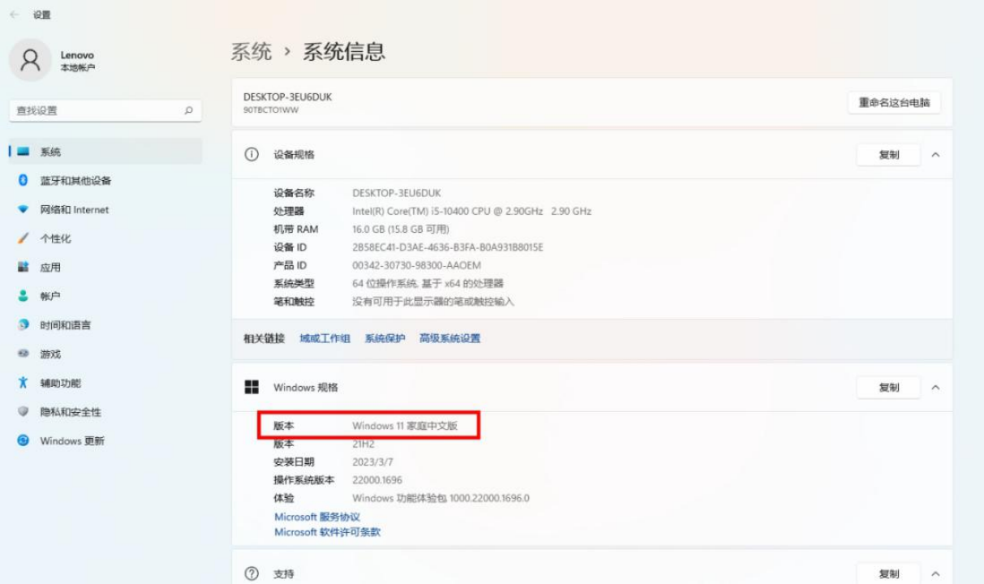Click the info icon beside 设备规格
Screen dimensions: 984x584
point(251,154)
